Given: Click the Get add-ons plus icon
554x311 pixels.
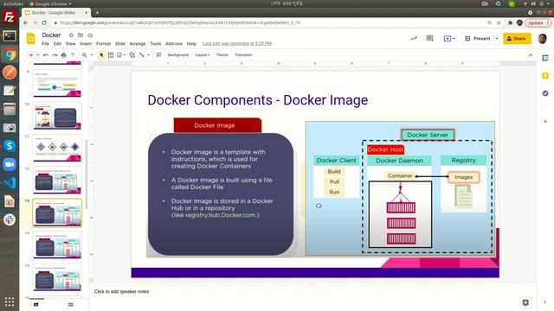Looking at the screenshot, I should (x=545, y=121).
